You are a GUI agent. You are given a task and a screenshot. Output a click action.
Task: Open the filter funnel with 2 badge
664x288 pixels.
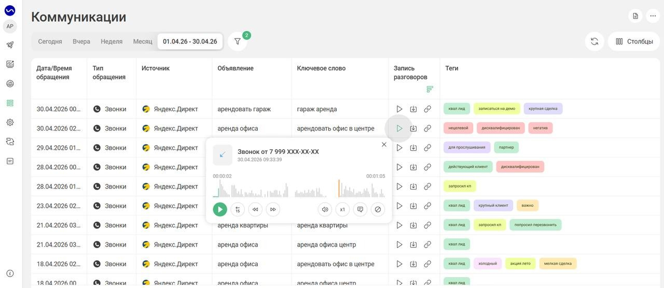pyautogui.click(x=238, y=41)
